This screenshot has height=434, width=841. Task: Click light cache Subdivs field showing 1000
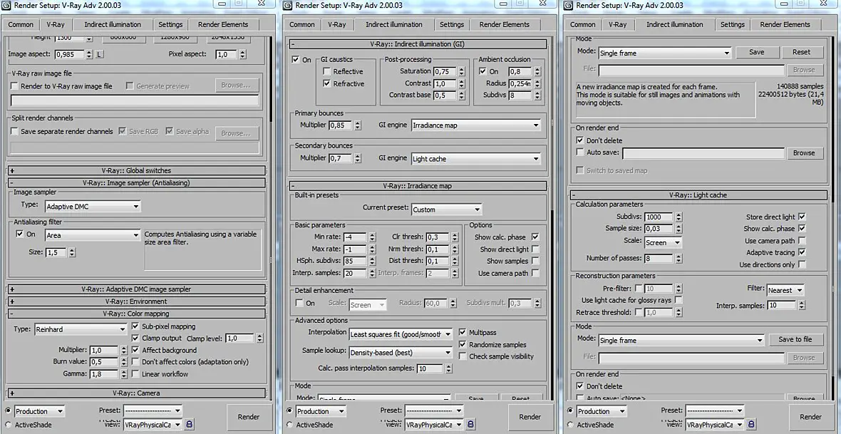pyautogui.click(x=659, y=217)
